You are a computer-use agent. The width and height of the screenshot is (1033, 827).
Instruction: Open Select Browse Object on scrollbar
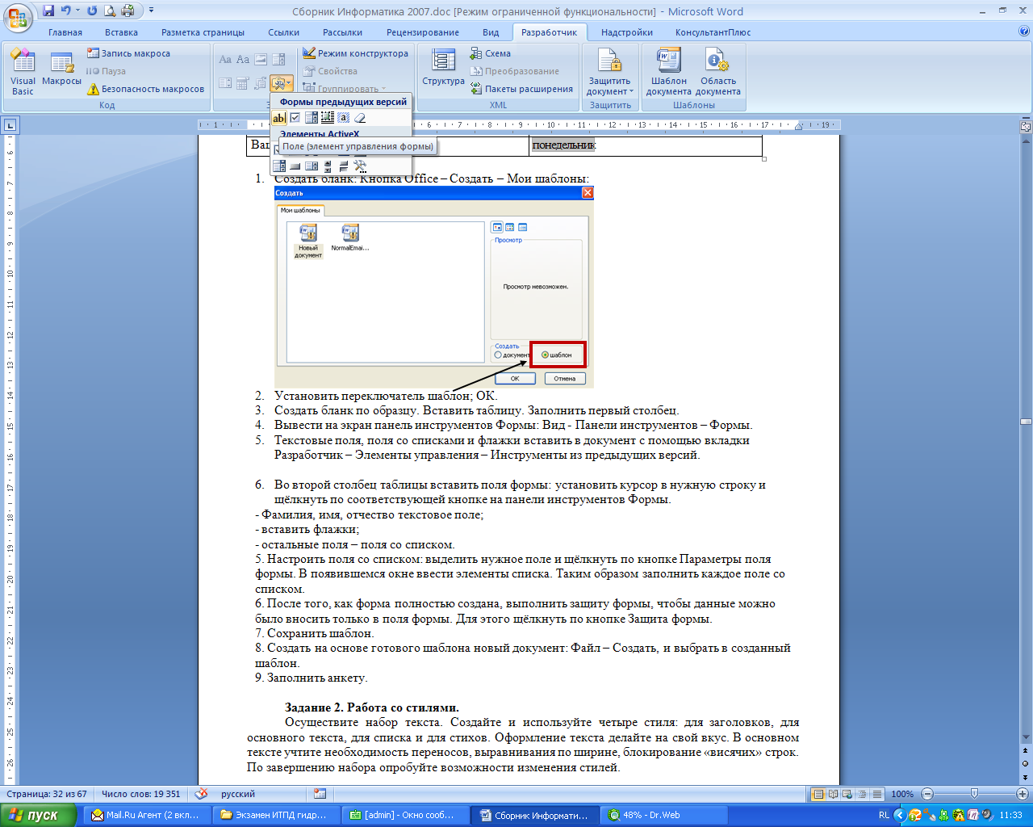[1026, 763]
